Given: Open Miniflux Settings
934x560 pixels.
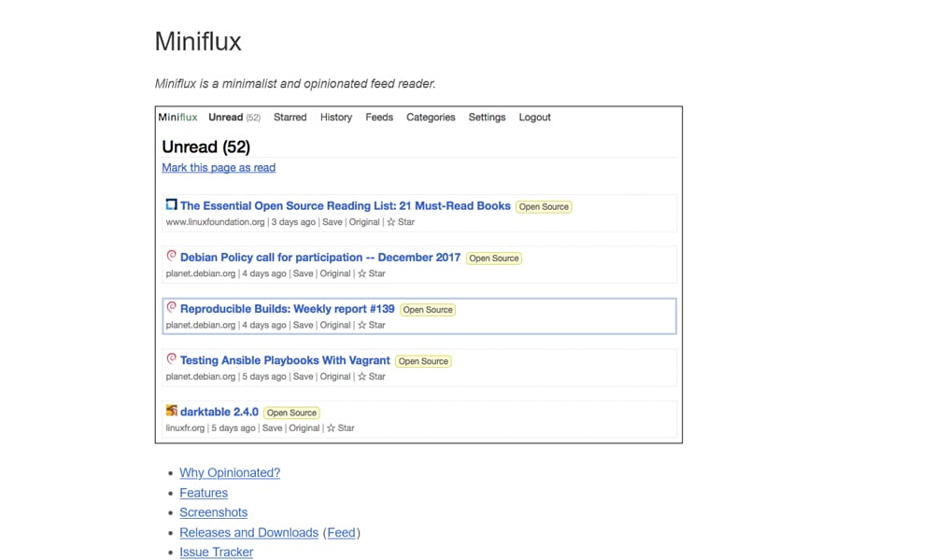Looking at the screenshot, I should tap(487, 117).
